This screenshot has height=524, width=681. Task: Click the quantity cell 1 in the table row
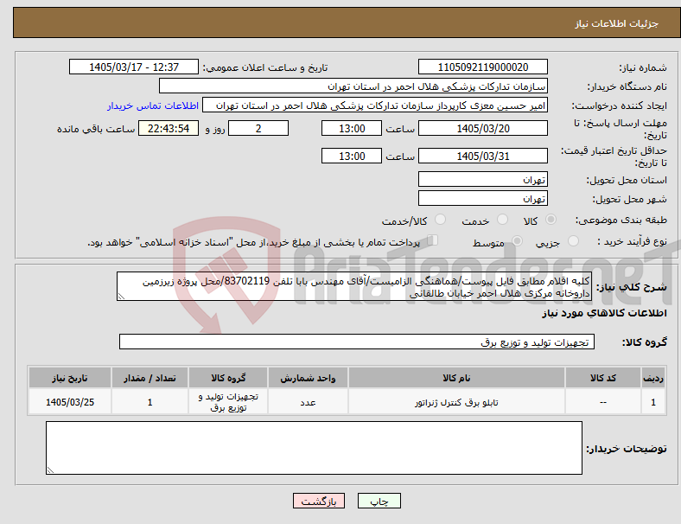pyautogui.click(x=150, y=402)
